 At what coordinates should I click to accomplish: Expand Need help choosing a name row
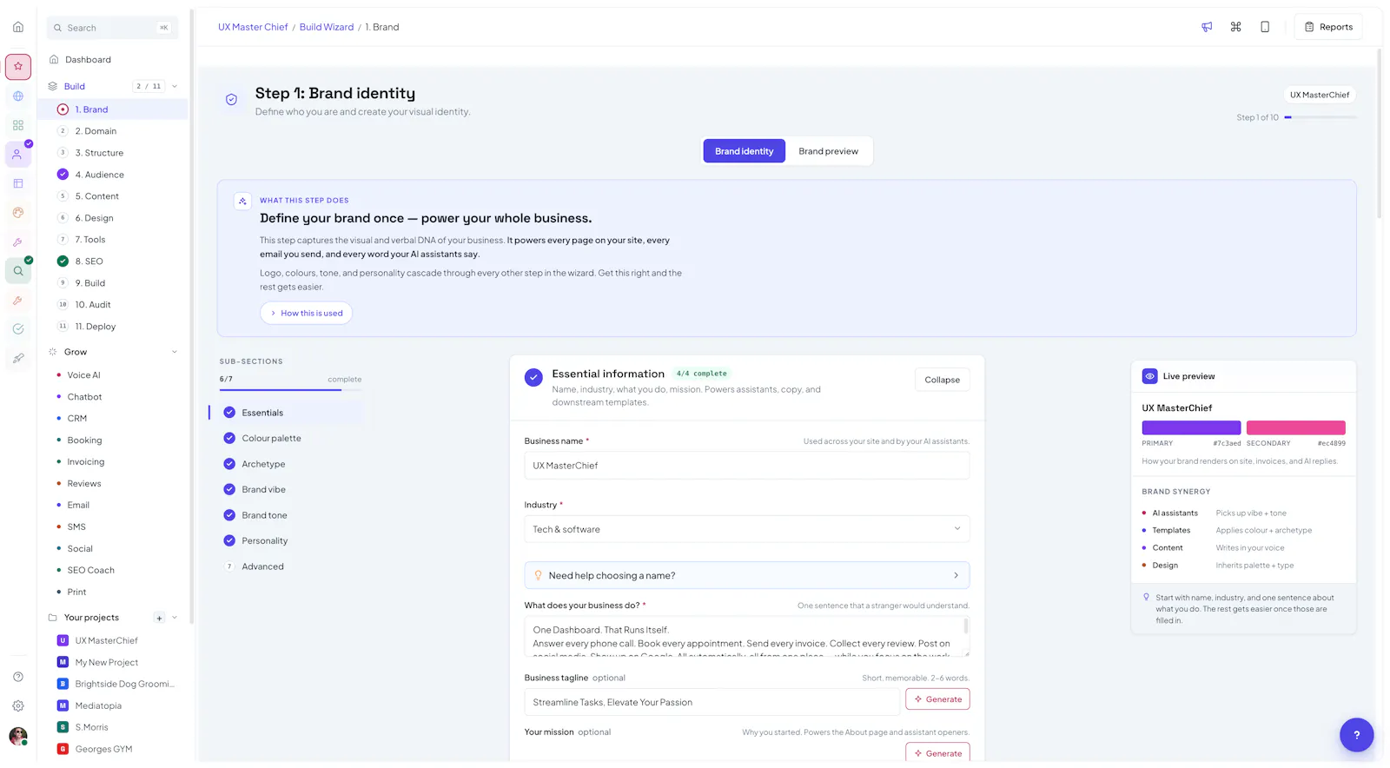pos(746,575)
